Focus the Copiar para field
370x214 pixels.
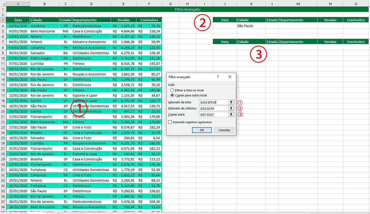(214, 114)
